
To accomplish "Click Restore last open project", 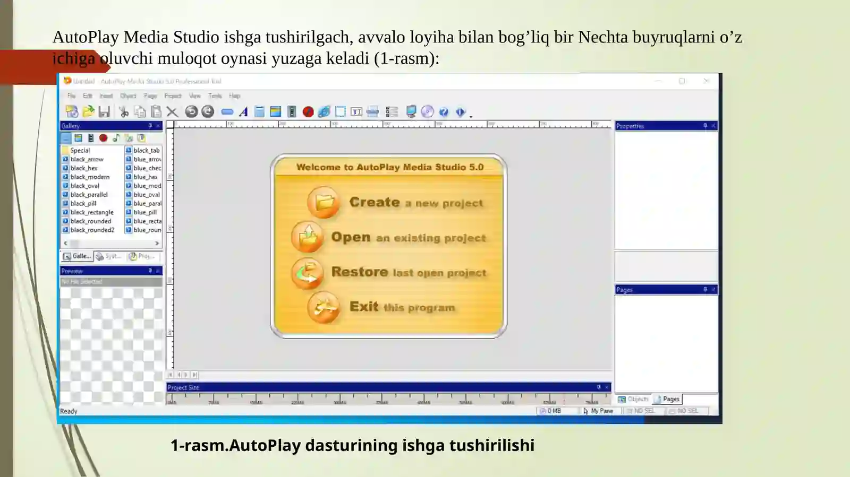I will 389,272.
